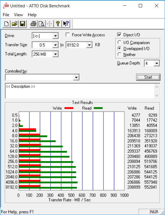Image resolution: width=165 pixels, height=215 pixels.
Task: Start the benchmark with Start button
Action: pyautogui.click(x=148, y=77)
